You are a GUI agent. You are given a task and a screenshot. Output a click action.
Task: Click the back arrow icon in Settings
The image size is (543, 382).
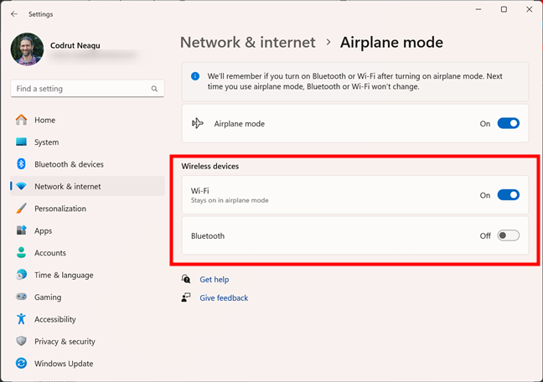14,14
